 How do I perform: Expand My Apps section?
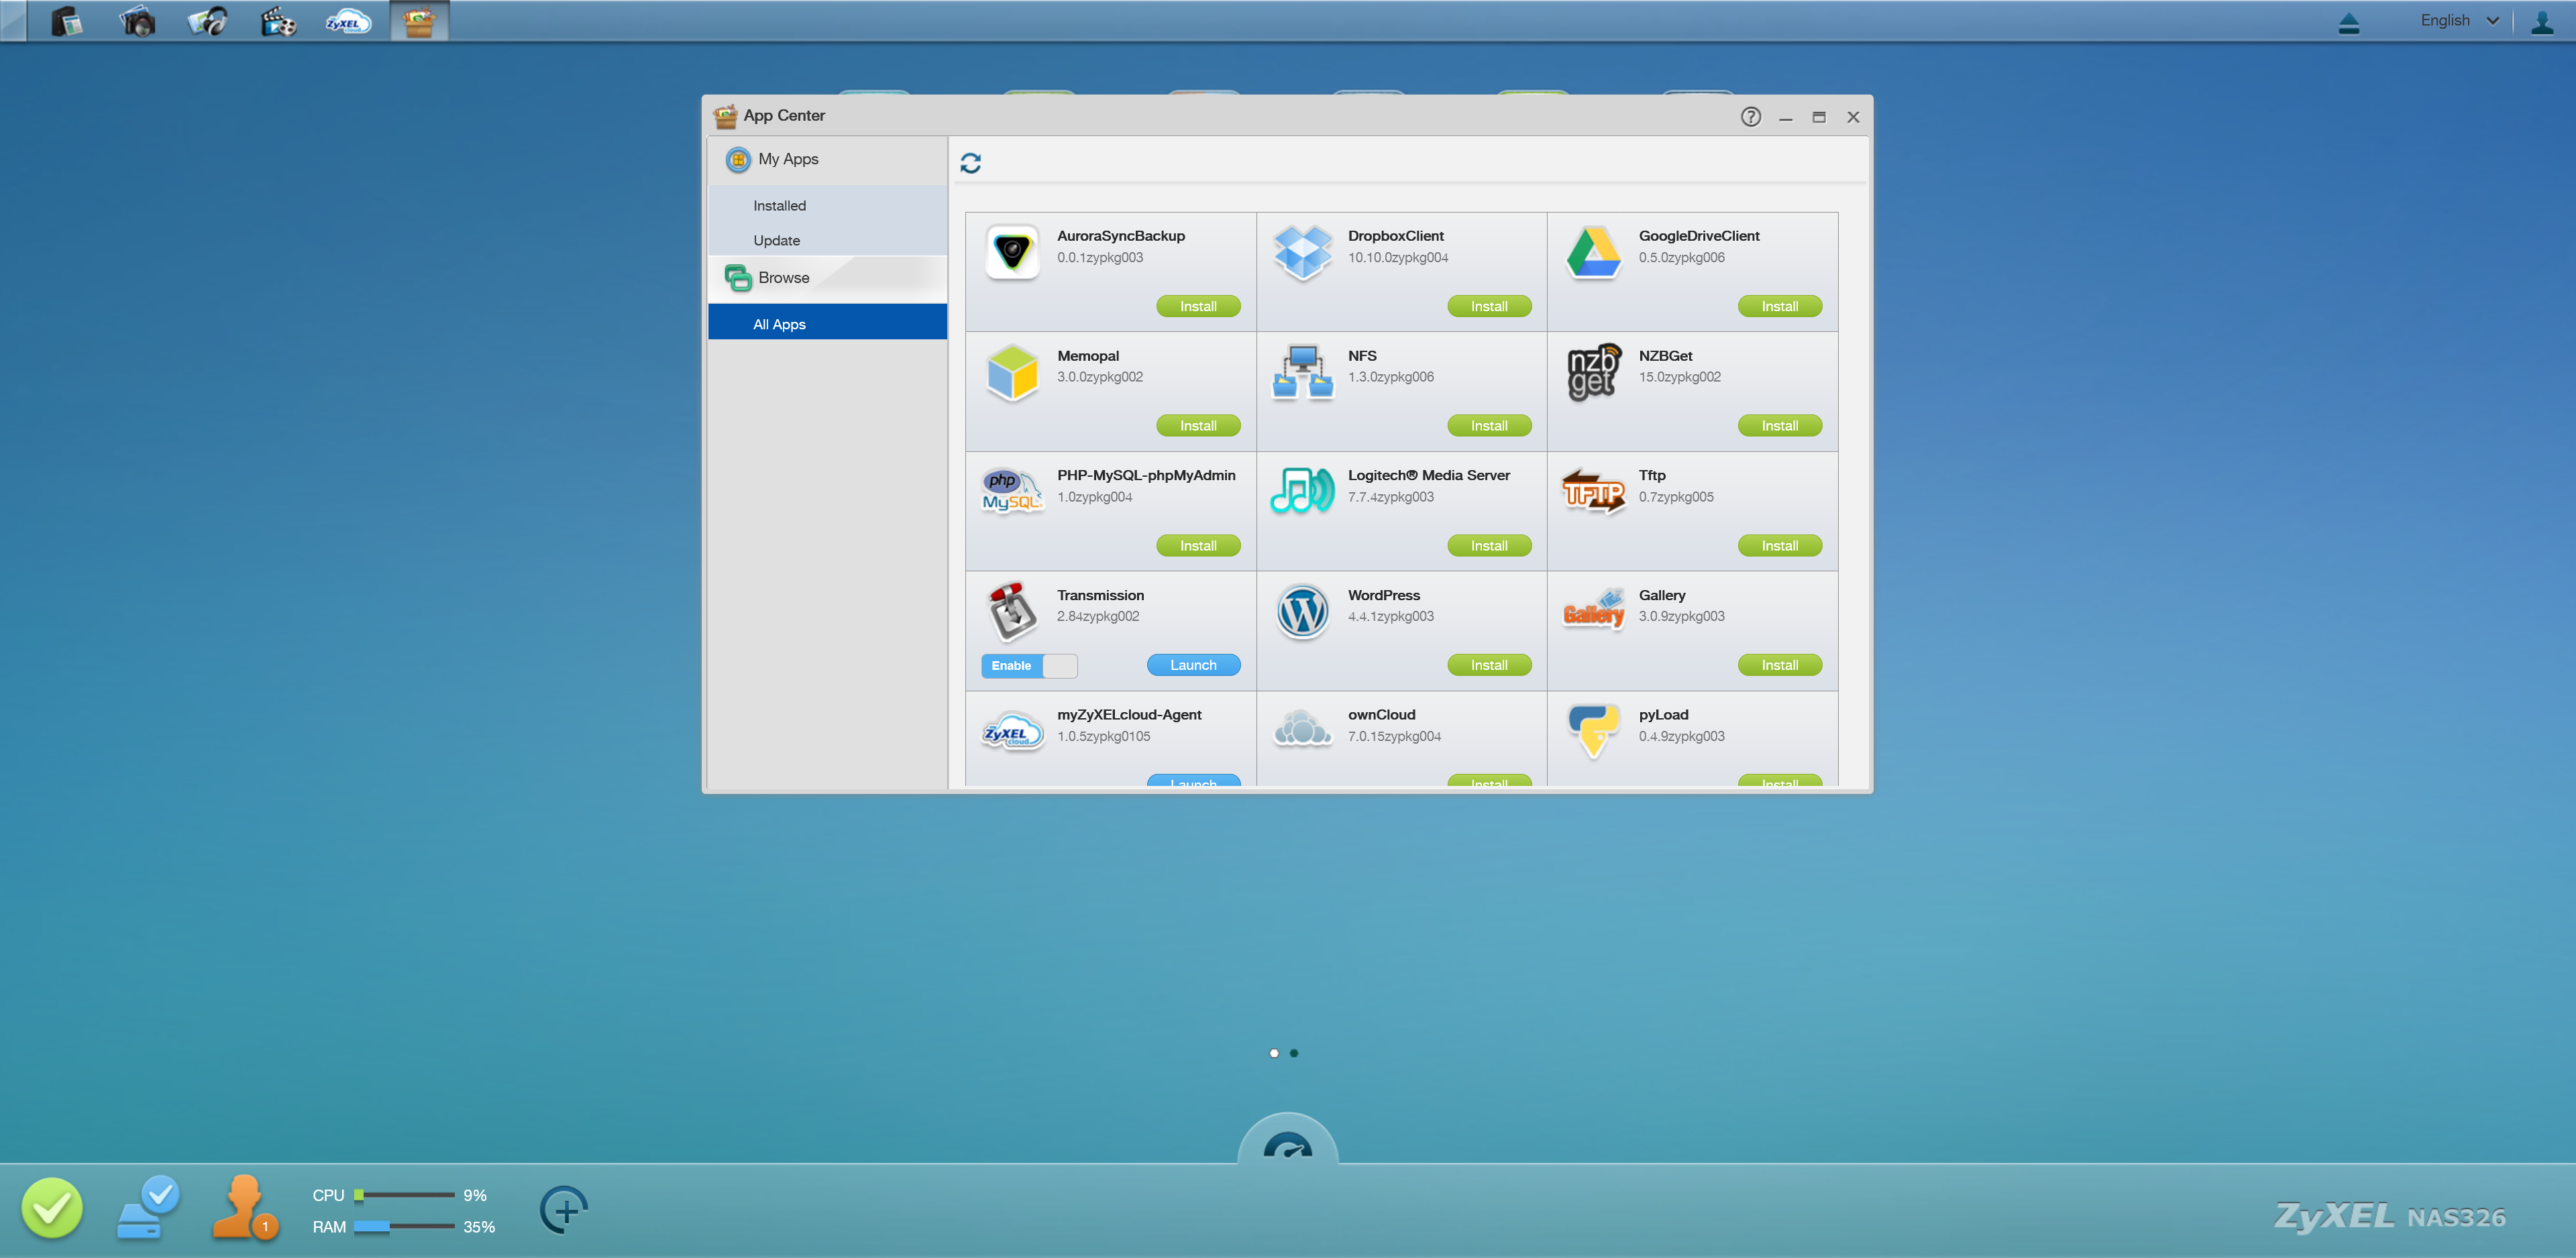[x=827, y=159]
